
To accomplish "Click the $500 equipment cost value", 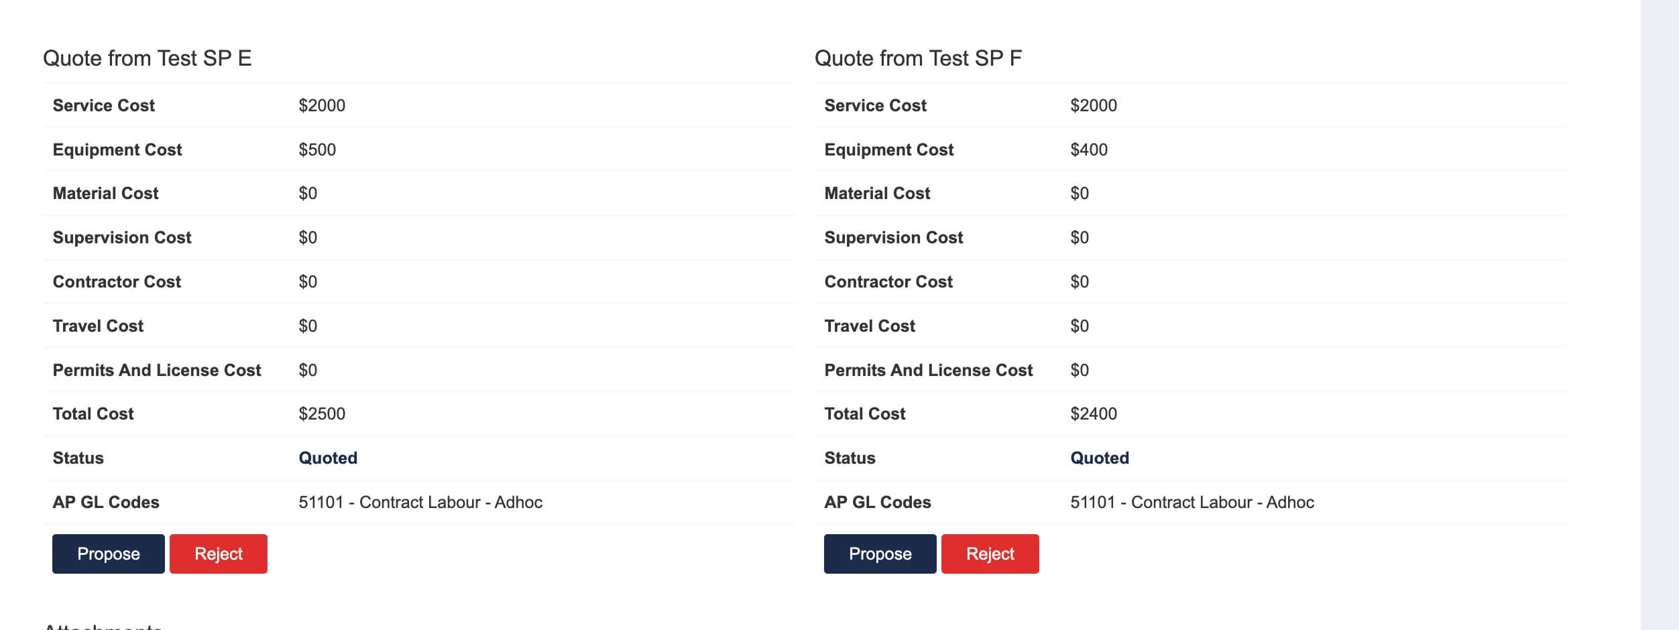I will [317, 149].
